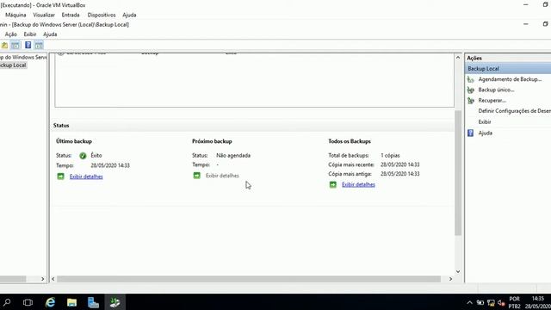
Task: Click Backup único action
Action: pos(496,90)
